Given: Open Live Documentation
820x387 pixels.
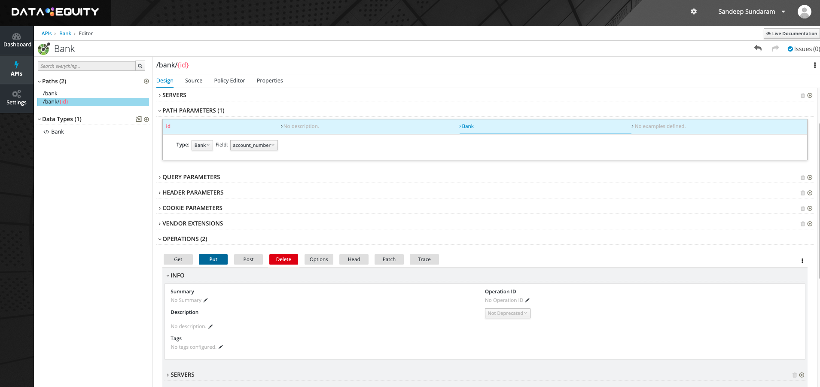Looking at the screenshot, I should tap(792, 34).
